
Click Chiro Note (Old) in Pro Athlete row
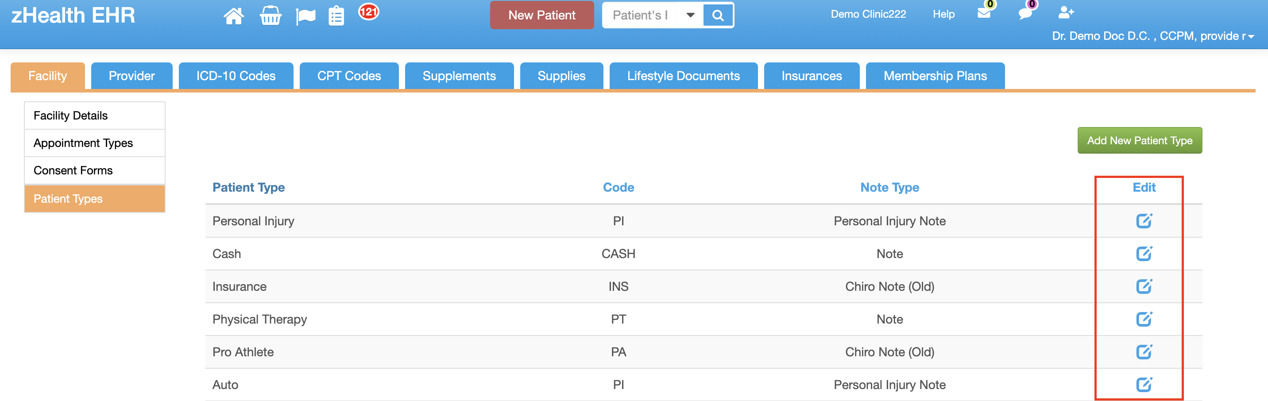pos(889,352)
